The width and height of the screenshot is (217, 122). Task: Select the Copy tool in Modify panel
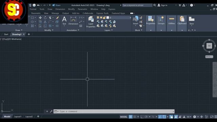[40, 22]
